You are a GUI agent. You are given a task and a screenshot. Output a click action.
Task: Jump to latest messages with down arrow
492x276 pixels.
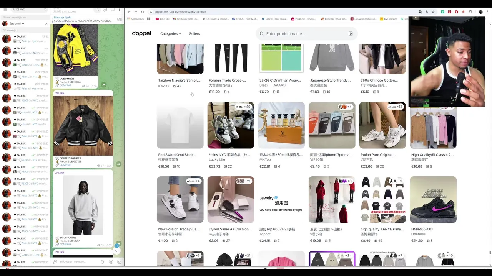click(116, 250)
